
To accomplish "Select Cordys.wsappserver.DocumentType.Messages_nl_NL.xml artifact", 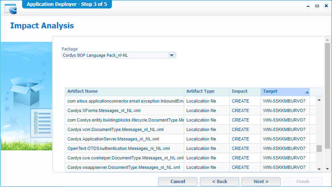I will [124, 167].
